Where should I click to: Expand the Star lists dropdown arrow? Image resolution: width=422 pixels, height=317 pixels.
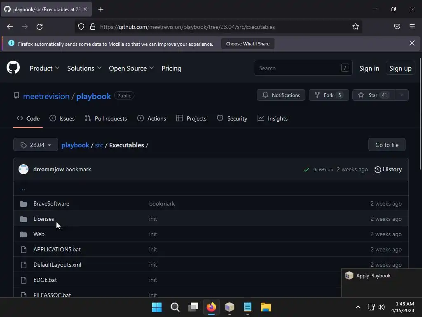click(x=402, y=95)
